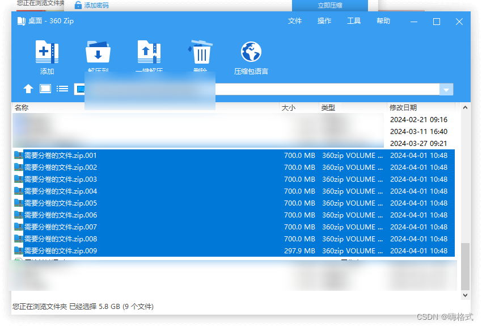Minimize the 360 Zip window
Viewport: 482px width, 326px height.
pyautogui.click(x=414, y=22)
